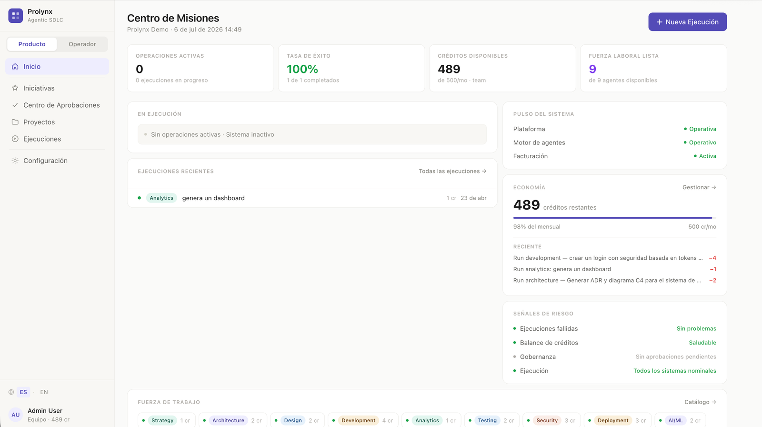Click the Fuerza Laboral Lista card
762x427 pixels.
coord(653,68)
